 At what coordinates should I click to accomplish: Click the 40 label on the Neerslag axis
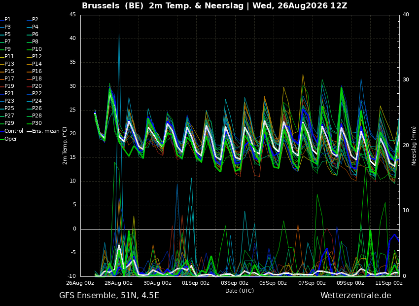[x=406, y=15]
